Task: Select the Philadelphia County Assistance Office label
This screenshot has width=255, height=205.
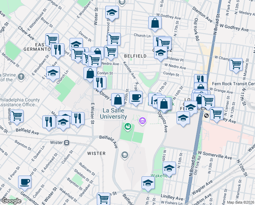Action: pyautogui.click(x=20, y=102)
